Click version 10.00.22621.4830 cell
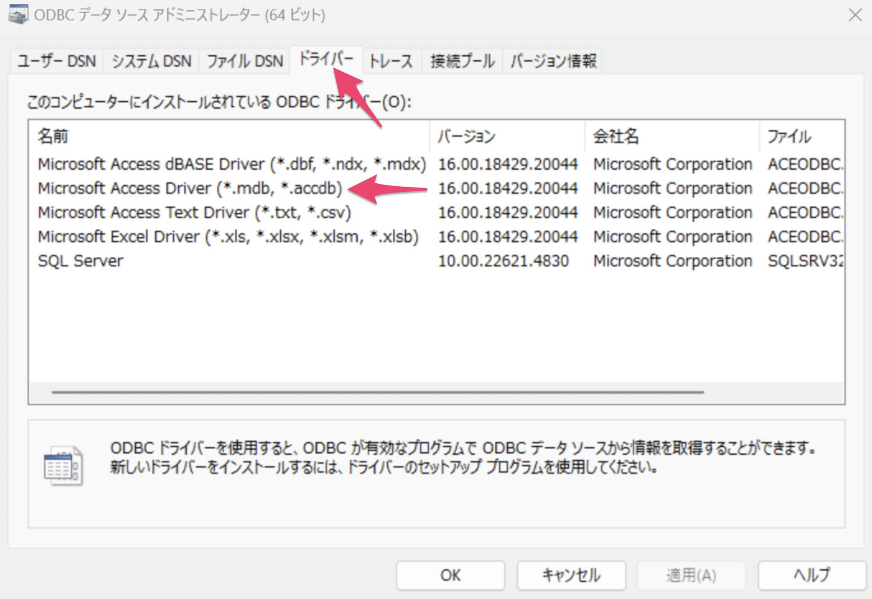The height and width of the screenshot is (599, 872). point(503,261)
